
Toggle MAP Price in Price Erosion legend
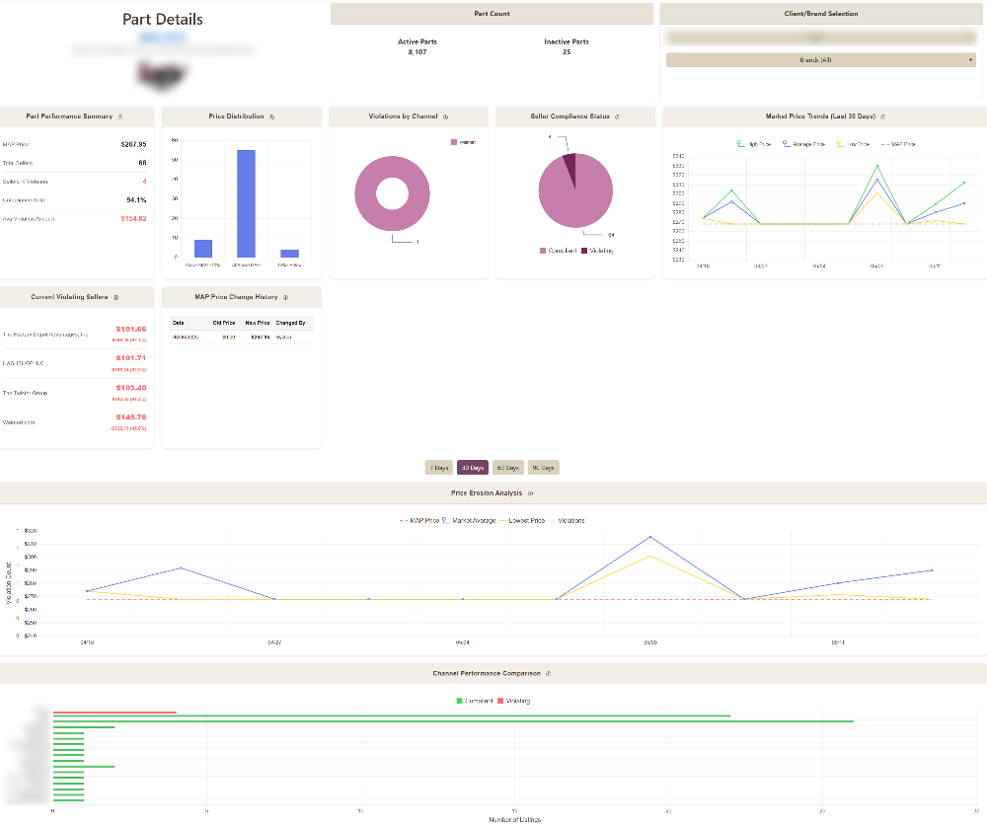[418, 521]
